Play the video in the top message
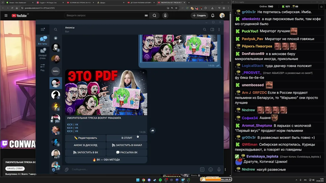326x183 pixels. point(180,41)
